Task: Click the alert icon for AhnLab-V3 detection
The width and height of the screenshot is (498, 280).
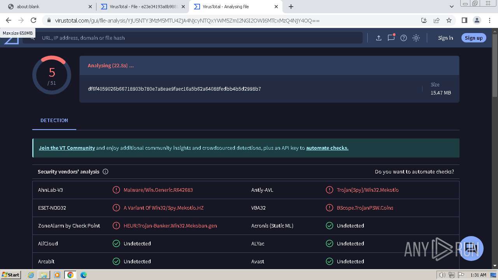Action: (x=116, y=190)
